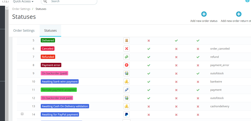Toggle invoice cross for Awaiting for PayPal payment
This screenshot has width=251, height=121.
198,115
